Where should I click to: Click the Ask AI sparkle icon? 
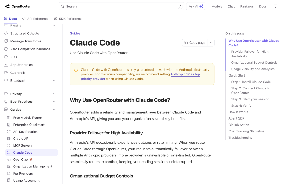[202, 6]
